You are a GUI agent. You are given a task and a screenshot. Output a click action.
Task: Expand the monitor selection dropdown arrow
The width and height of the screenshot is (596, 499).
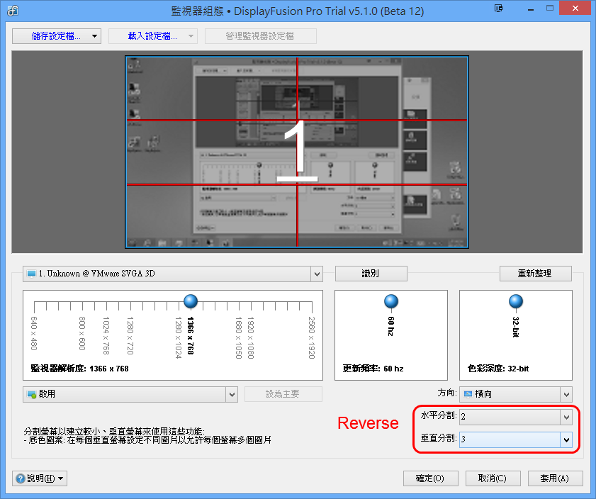click(316, 274)
